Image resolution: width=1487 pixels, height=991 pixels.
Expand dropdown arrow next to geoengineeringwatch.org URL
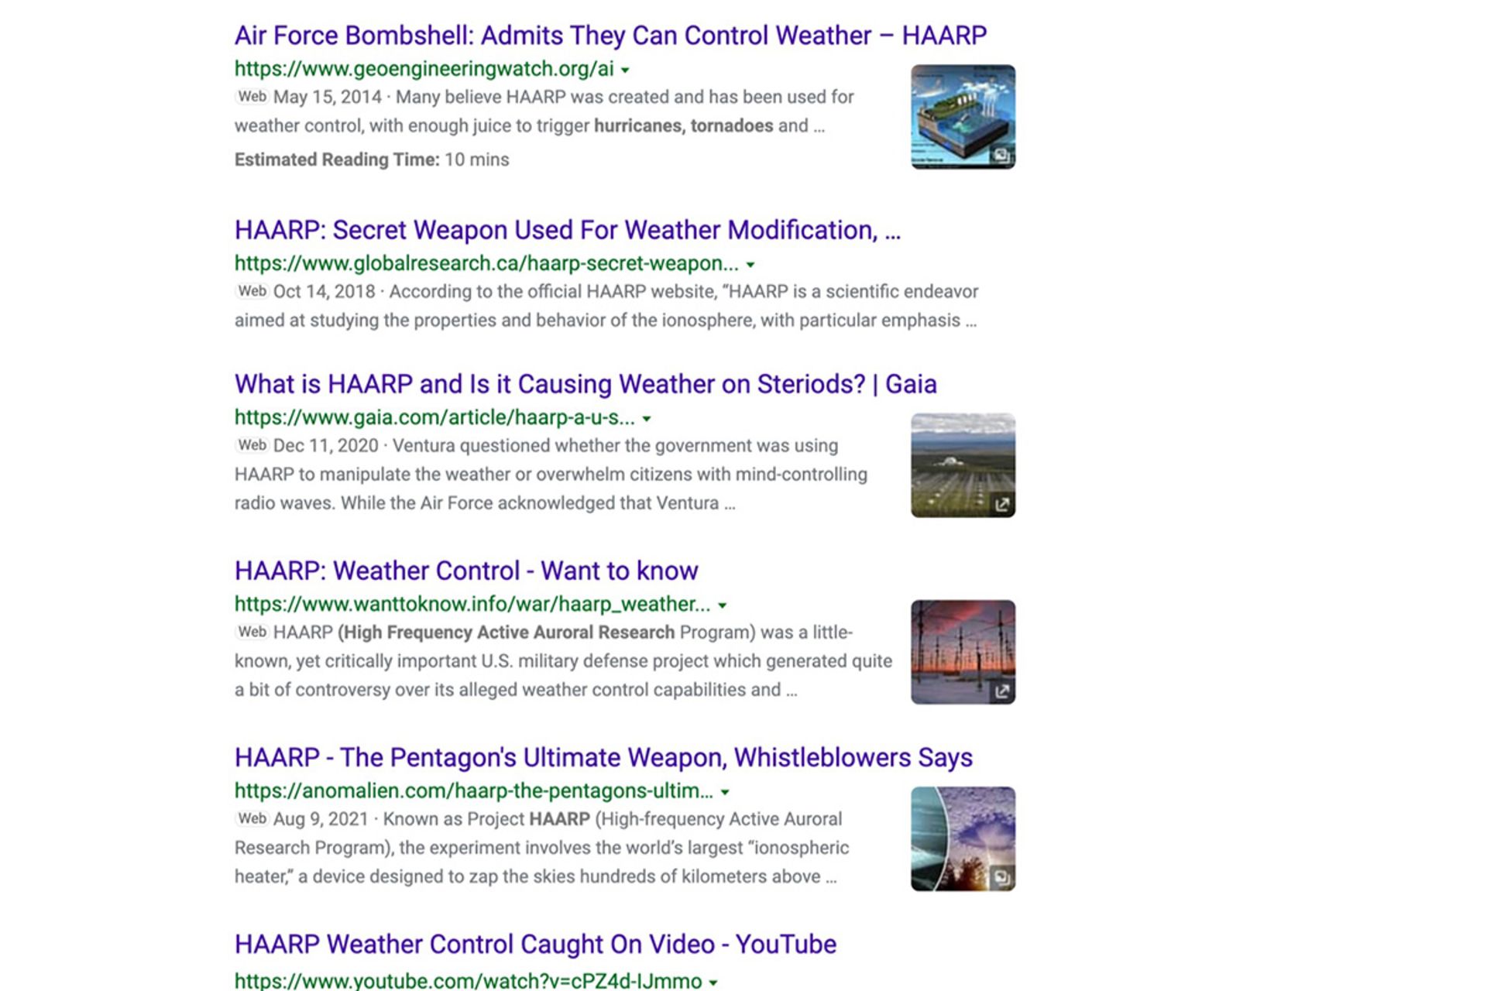(625, 70)
